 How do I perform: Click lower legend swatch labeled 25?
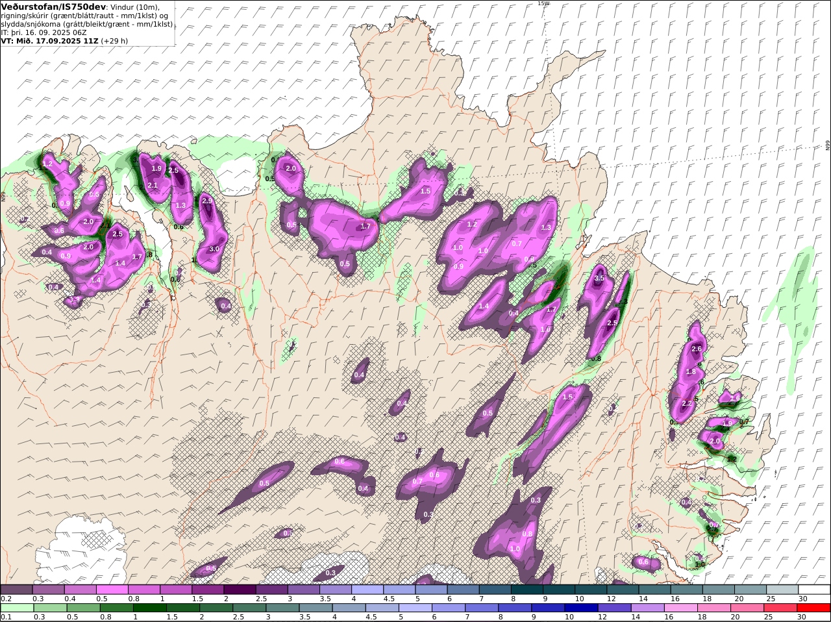(x=780, y=608)
